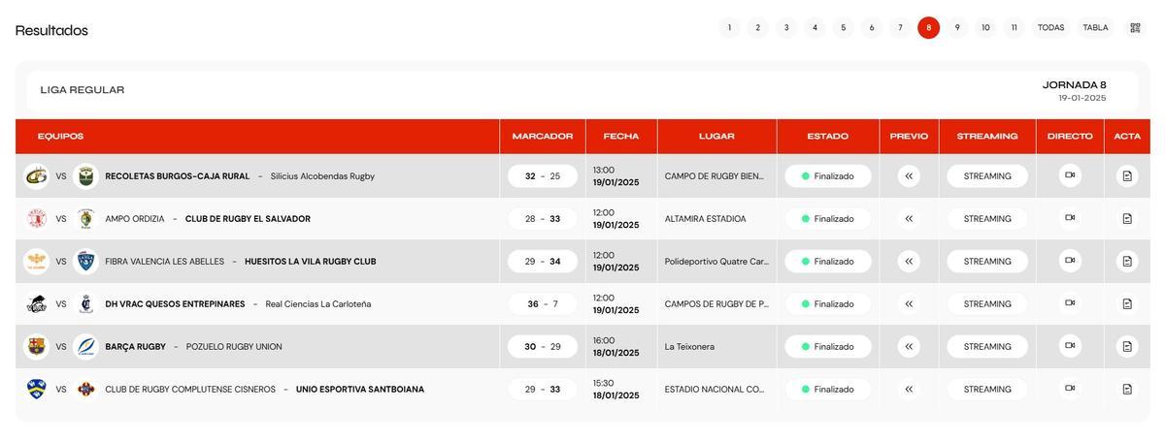Click STREAMING button for Fibra Valencia Les Abelles match
This screenshot has width=1165, height=441.
click(987, 262)
